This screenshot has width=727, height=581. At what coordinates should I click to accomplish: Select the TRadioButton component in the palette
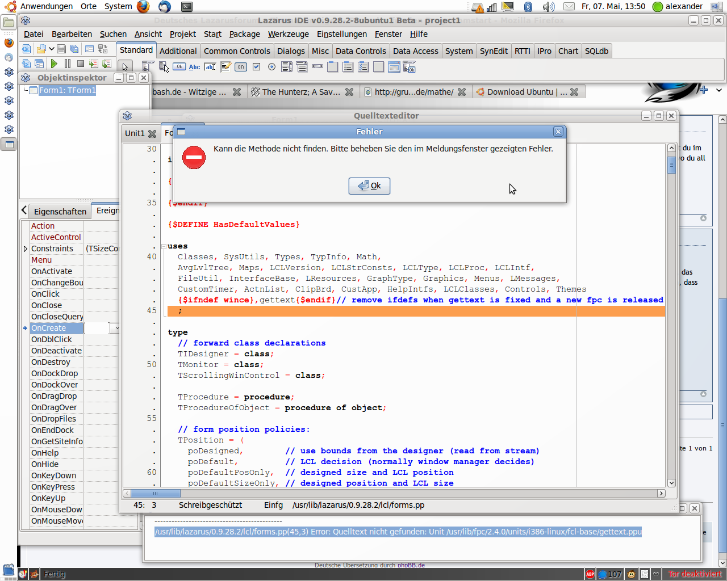271,67
